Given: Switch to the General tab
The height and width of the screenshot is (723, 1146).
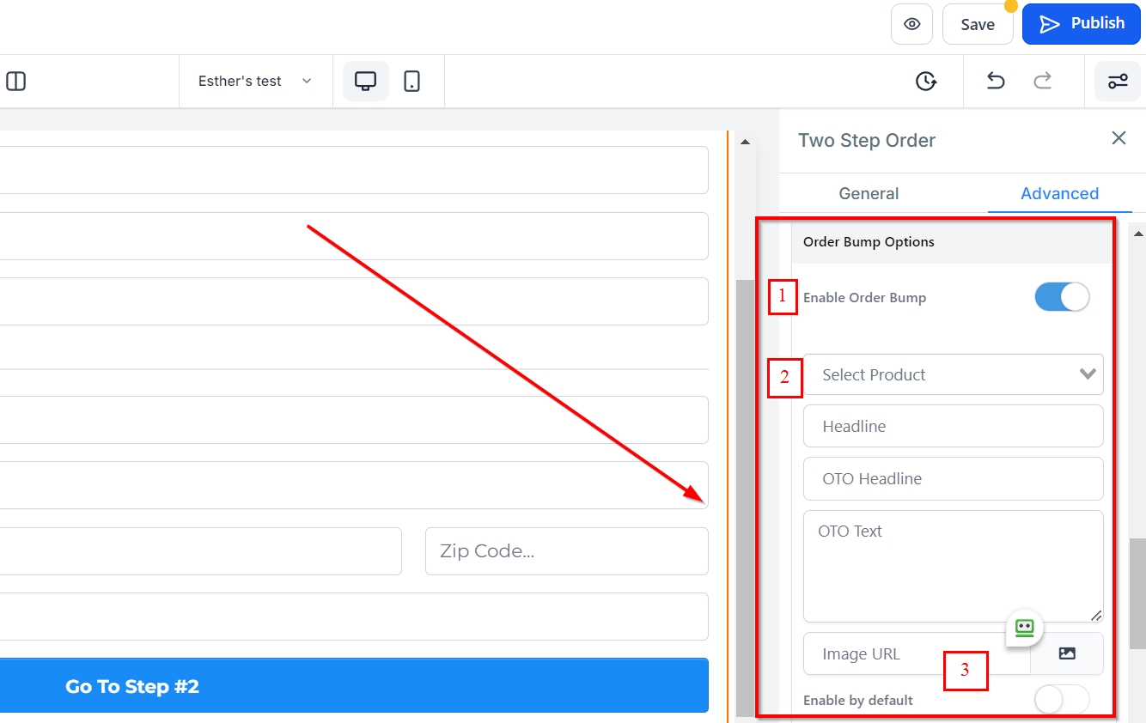Looking at the screenshot, I should pyautogui.click(x=869, y=193).
